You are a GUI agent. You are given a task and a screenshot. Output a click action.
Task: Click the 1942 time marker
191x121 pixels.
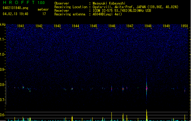click(x=39, y=26)
